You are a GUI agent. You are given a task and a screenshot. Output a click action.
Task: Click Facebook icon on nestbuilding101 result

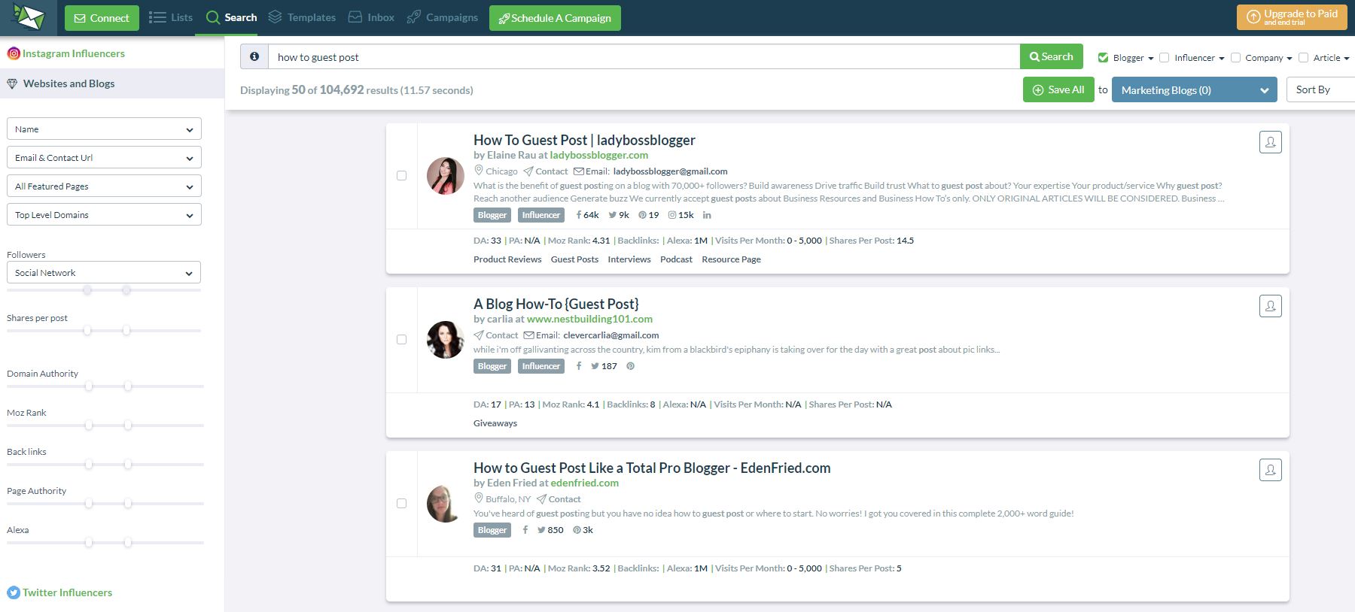point(579,366)
